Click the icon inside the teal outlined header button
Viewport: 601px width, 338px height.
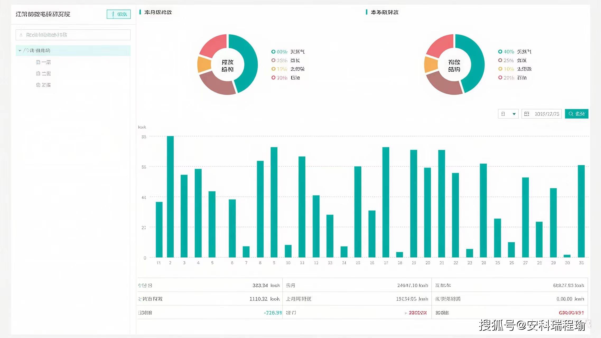113,14
